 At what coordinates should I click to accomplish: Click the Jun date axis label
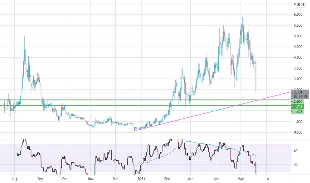[x=266, y=179]
